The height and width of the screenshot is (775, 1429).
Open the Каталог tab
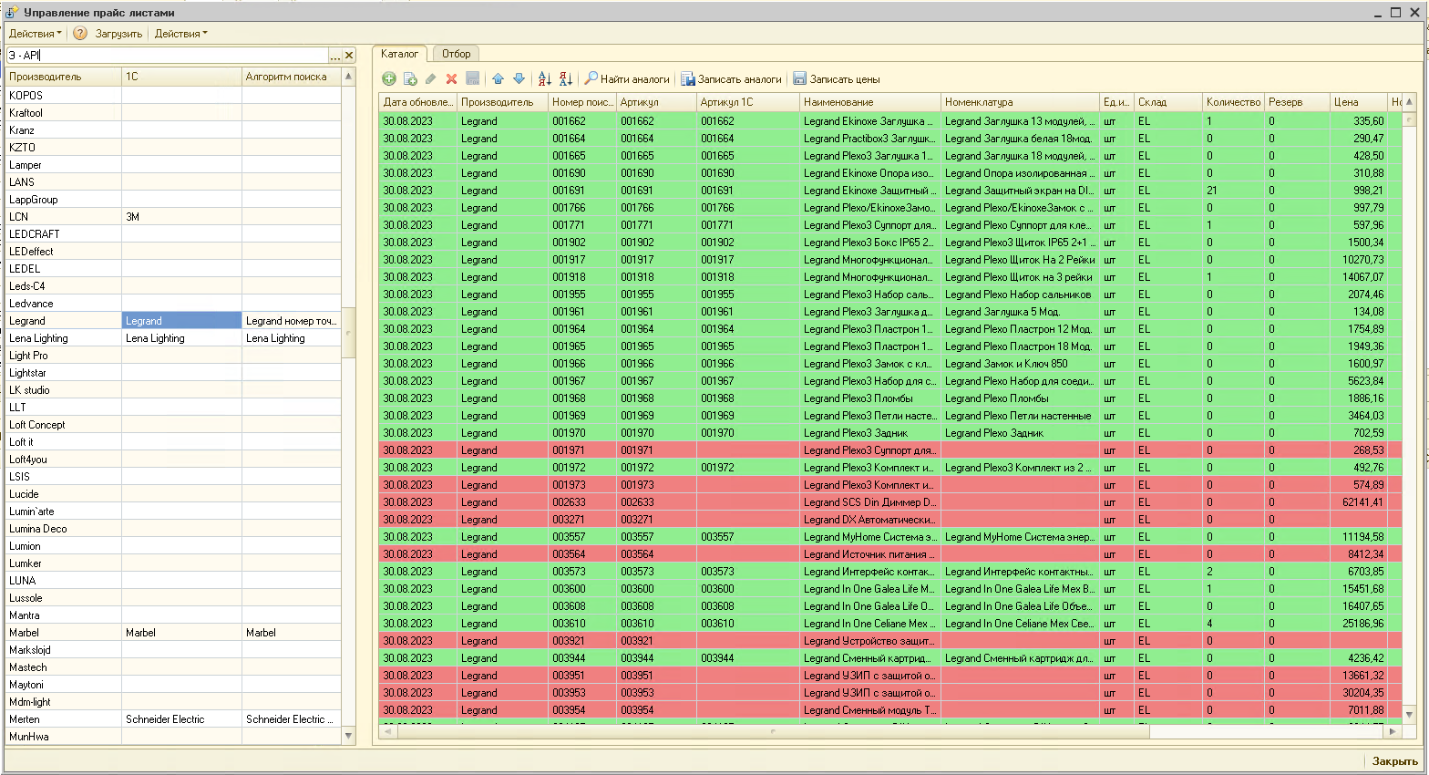coord(399,54)
